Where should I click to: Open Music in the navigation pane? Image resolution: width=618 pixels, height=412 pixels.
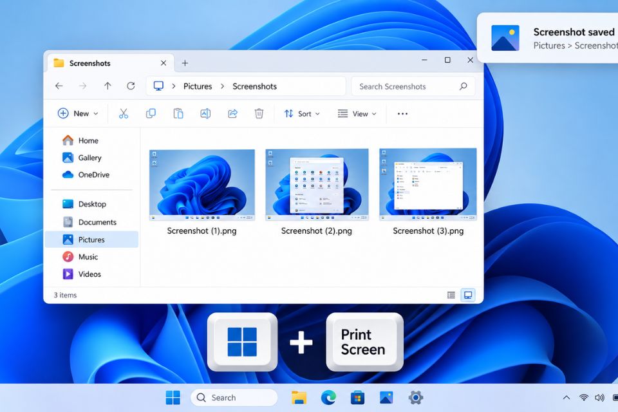tap(92, 257)
